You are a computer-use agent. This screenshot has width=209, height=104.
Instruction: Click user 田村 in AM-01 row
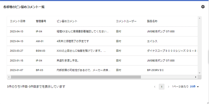point(119,41)
